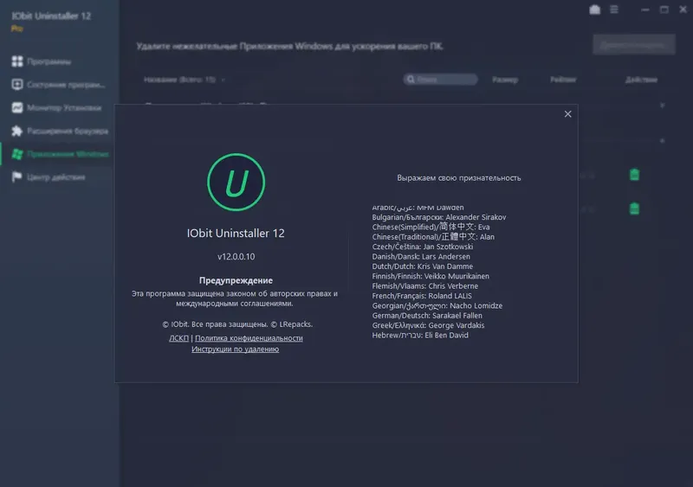Viewport: 693px width, 487px height.
Task: Click the Действие column header
Action: click(641, 80)
